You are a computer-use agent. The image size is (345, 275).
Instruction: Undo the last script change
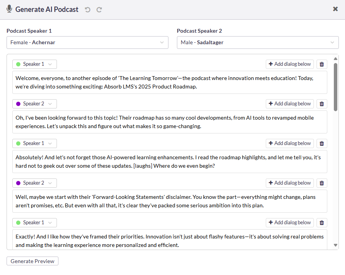[87, 9]
